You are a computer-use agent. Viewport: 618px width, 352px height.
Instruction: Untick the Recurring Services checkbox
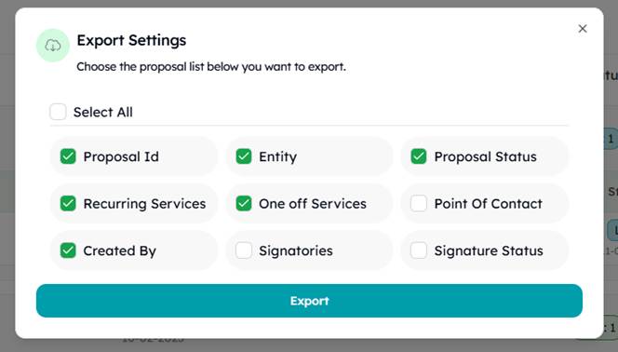[x=68, y=203]
